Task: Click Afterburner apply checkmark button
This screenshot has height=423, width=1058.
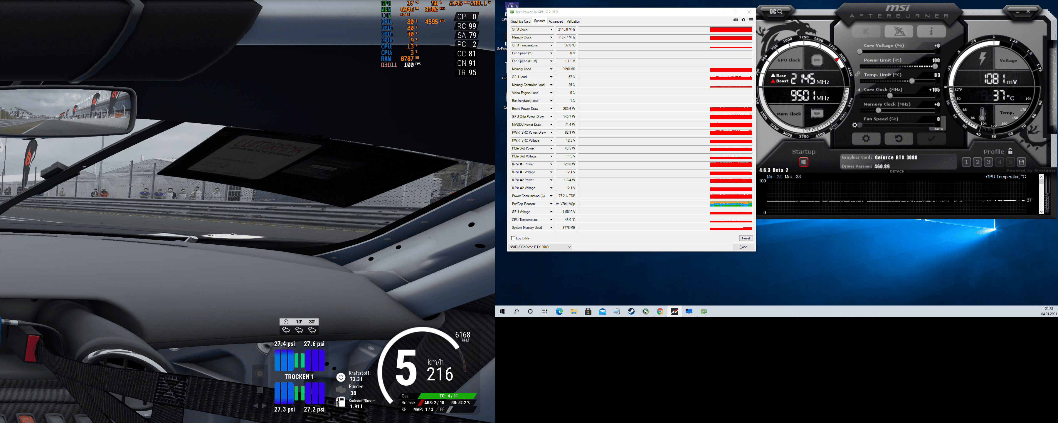Action: point(931,138)
